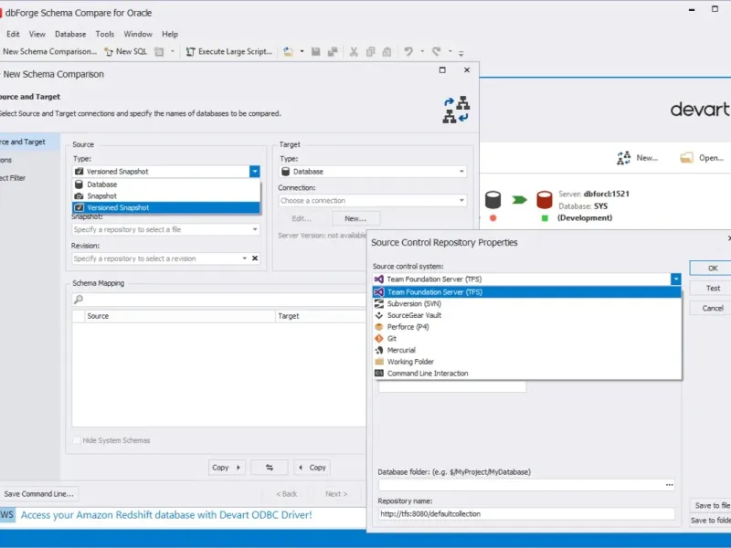
Task: Click the Source column header in Schema Mapping
Action: (180, 316)
